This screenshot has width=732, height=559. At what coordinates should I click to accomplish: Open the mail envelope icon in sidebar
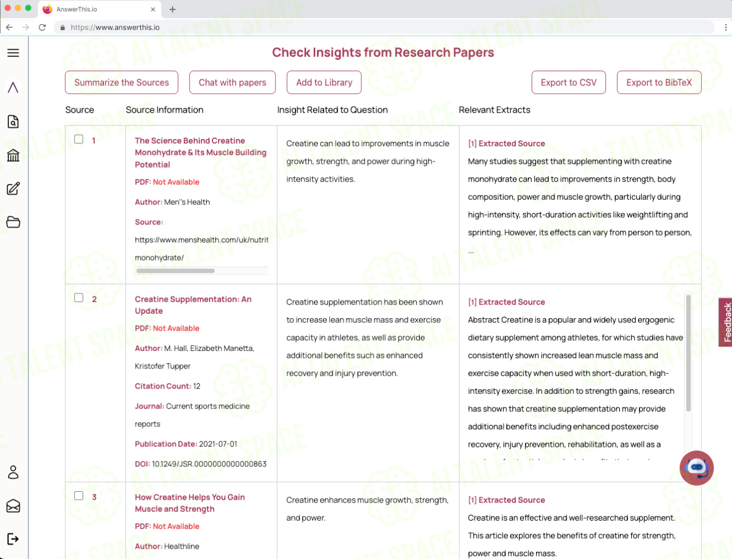pos(13,506)
